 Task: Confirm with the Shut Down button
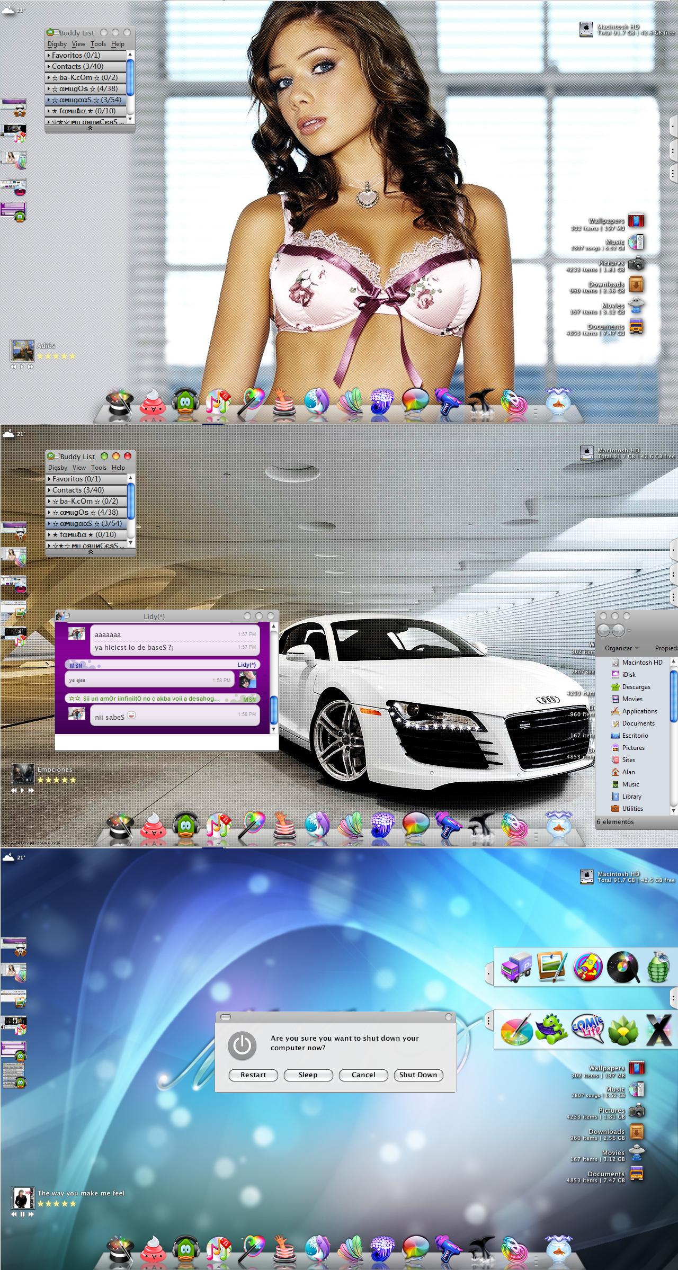418,1075
